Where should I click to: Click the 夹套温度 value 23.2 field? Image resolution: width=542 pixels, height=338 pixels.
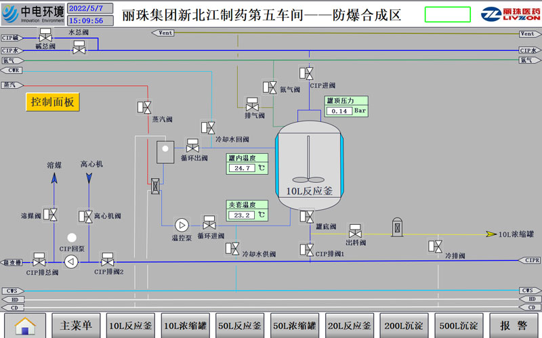[242, 215]
